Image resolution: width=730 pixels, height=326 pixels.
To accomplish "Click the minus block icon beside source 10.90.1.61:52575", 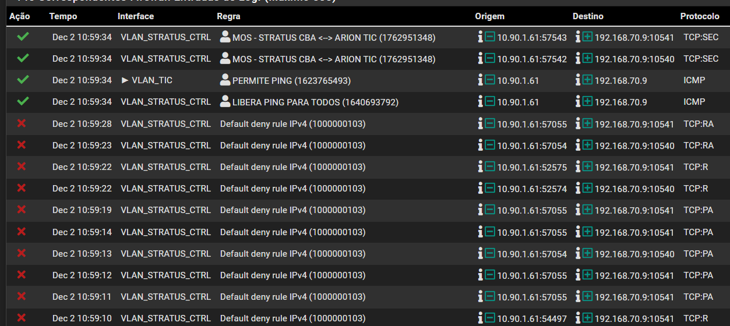I will click(x=490, y=167).
